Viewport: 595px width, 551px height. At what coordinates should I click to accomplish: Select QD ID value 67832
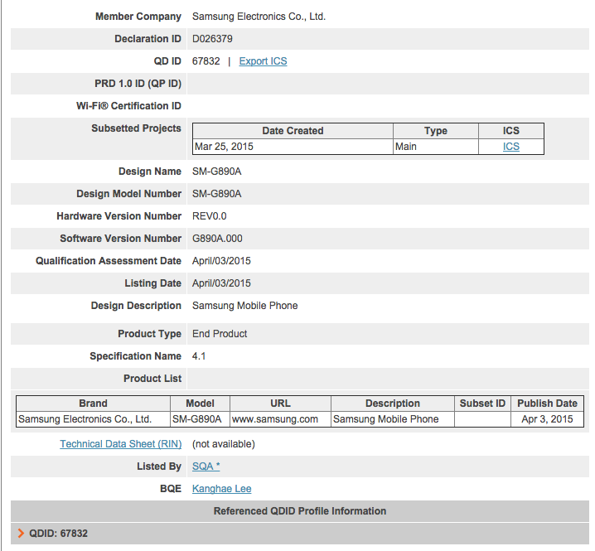click(206, 61)
